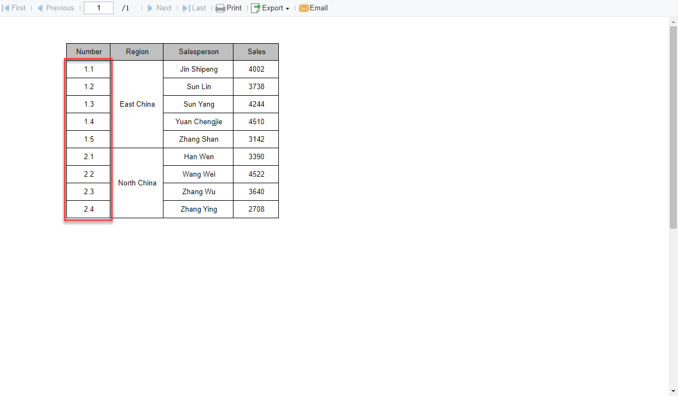Click sales value 3390
Viewport: 678px width, 396px height.
(256, 157)
